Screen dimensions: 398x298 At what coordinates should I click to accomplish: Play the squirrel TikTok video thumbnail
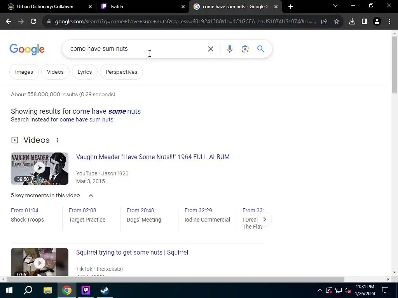(40, 262)
